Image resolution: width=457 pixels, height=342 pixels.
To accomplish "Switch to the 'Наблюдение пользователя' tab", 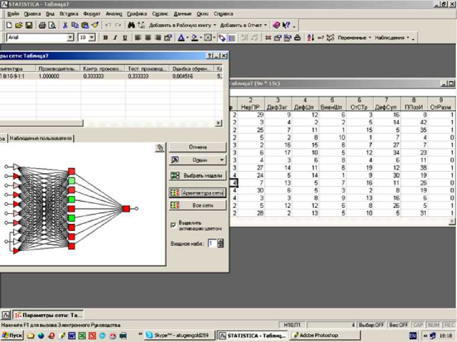I will (41, 138).
